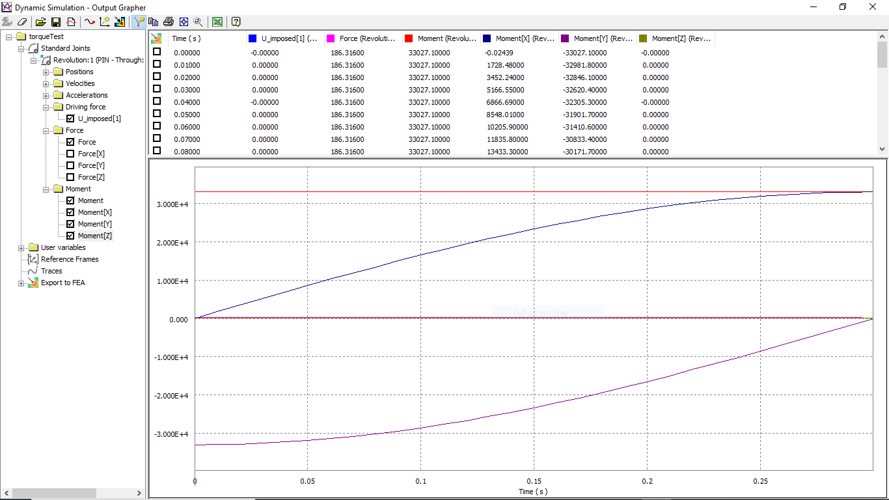Select the Time (s) column header

[x=185, y=38]
